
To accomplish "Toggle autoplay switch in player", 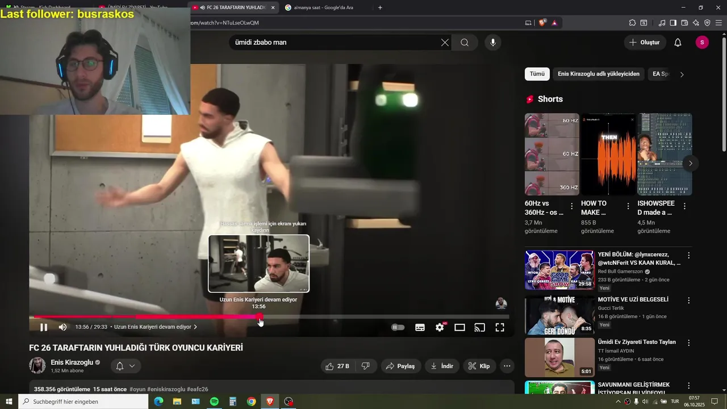I will [398, 327].
